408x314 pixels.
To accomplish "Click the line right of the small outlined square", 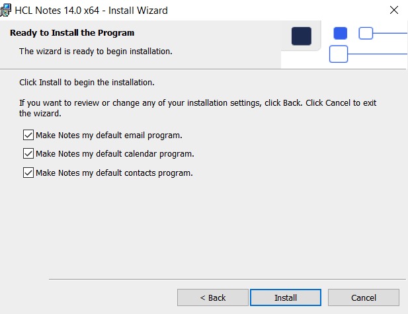I will pos(390,33).
